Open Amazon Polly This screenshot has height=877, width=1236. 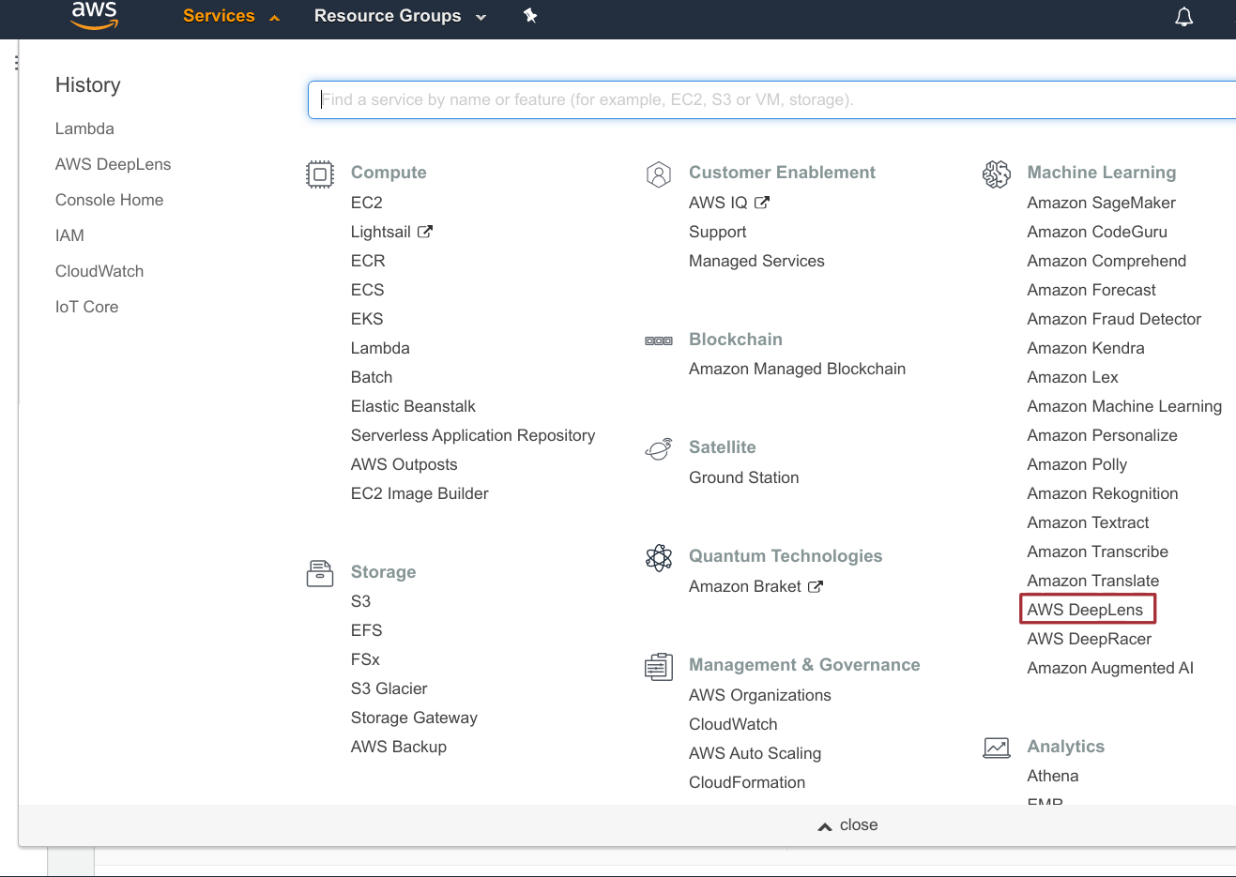click(1076, 464)
